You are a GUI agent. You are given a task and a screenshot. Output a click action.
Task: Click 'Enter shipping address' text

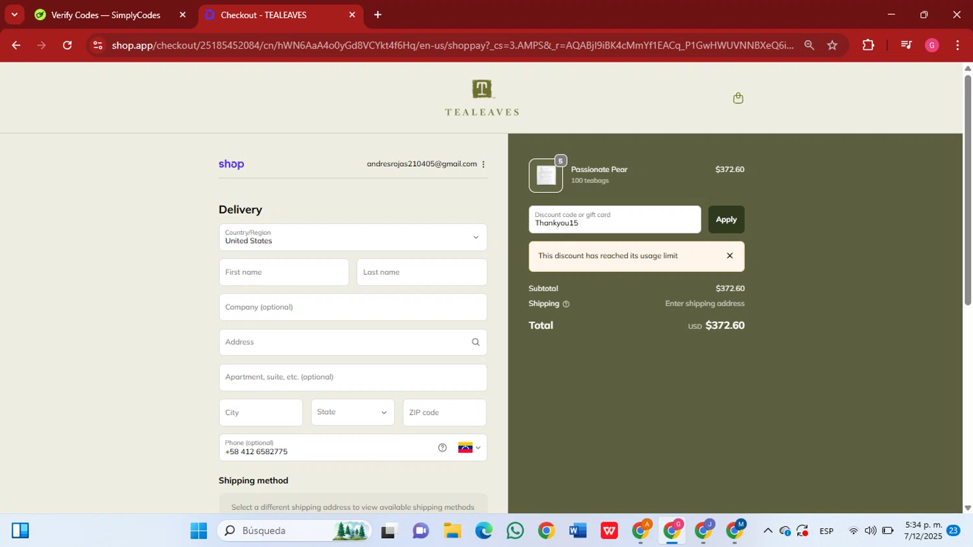tap(704, 304)
